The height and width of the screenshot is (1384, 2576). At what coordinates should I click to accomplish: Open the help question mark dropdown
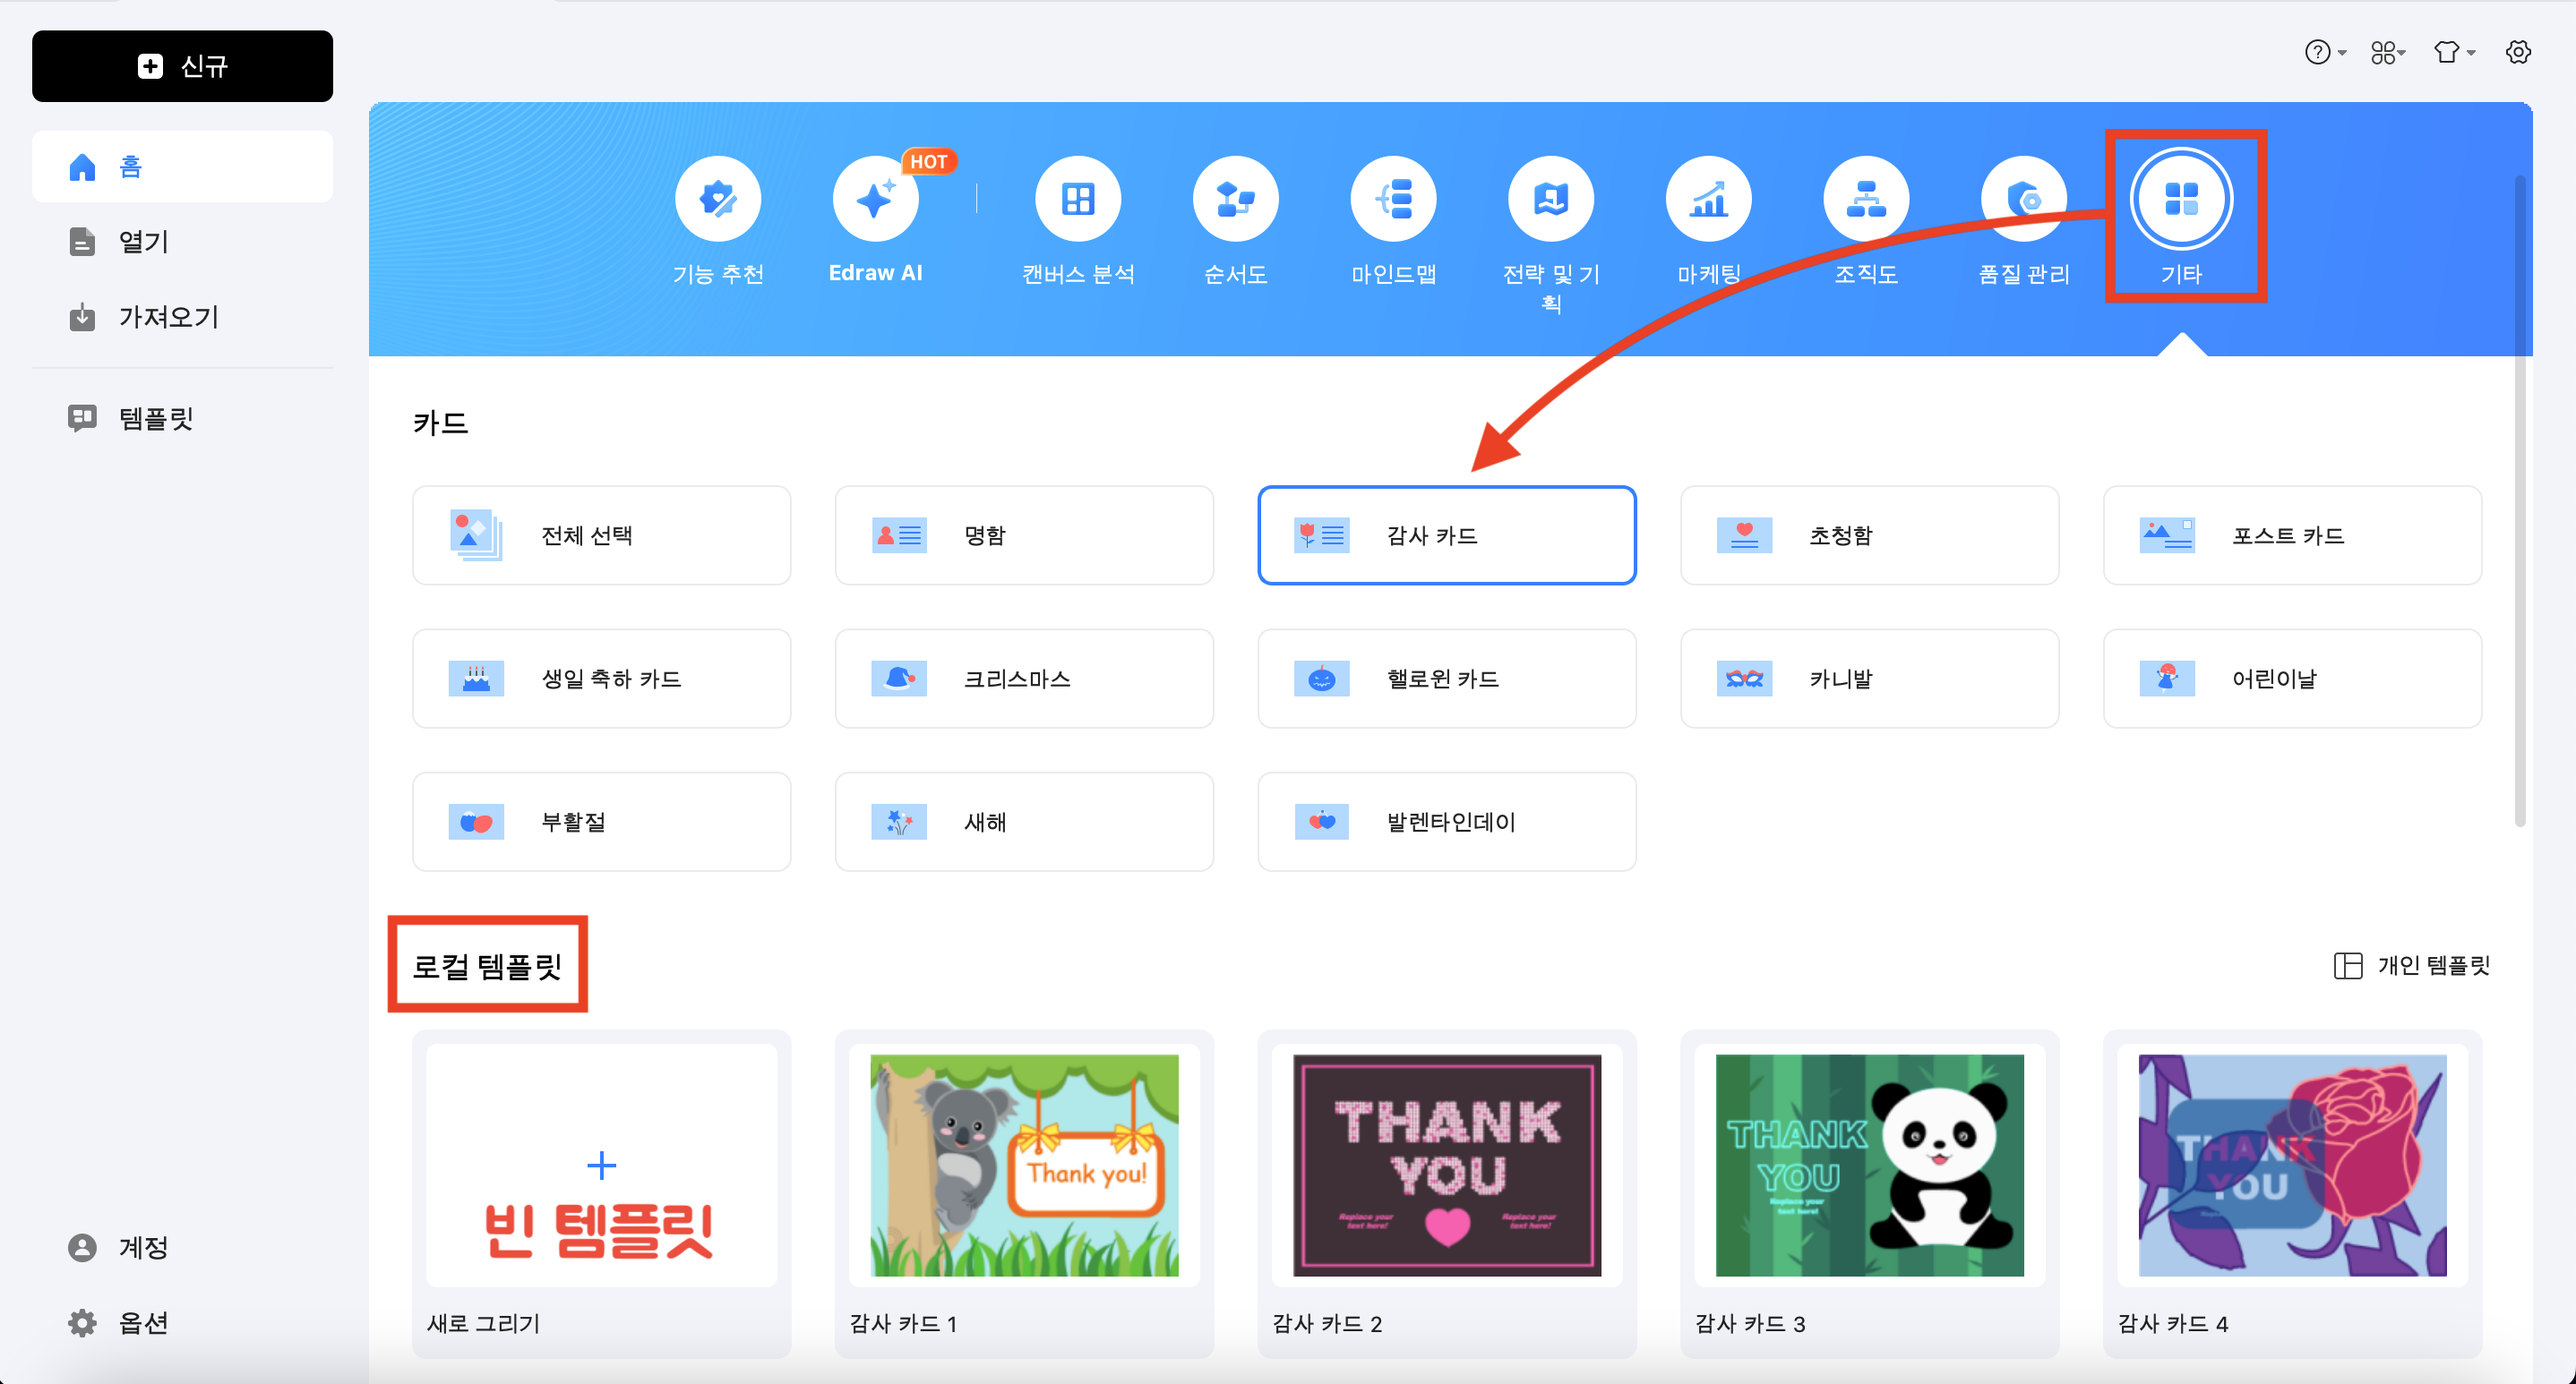(x=2324, y=52)
